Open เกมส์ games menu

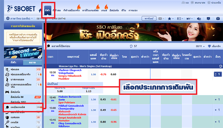104,10
